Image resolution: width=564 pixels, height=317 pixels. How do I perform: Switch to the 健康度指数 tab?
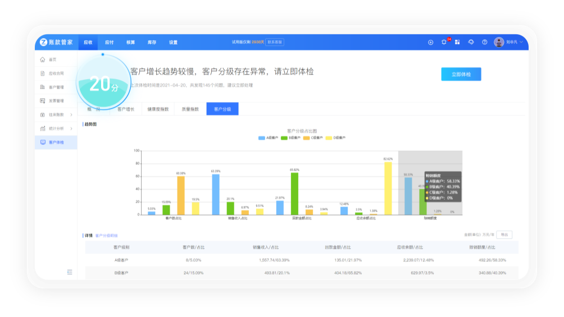click(158, 109)
